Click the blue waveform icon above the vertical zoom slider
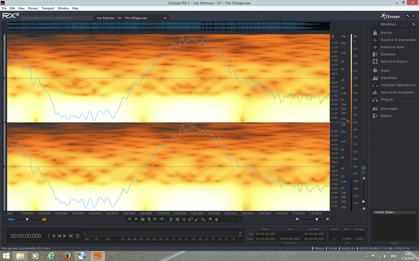The height and width of the screenshot is (261, 419). pos(363,168)
